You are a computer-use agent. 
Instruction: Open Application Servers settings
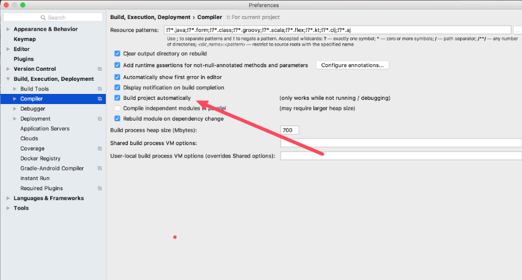pos(45,128)
